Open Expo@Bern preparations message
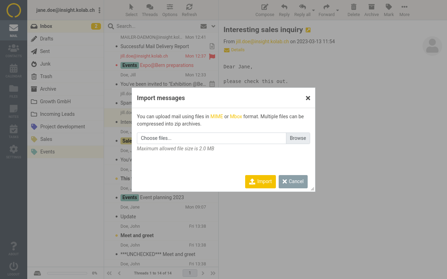 167,65
